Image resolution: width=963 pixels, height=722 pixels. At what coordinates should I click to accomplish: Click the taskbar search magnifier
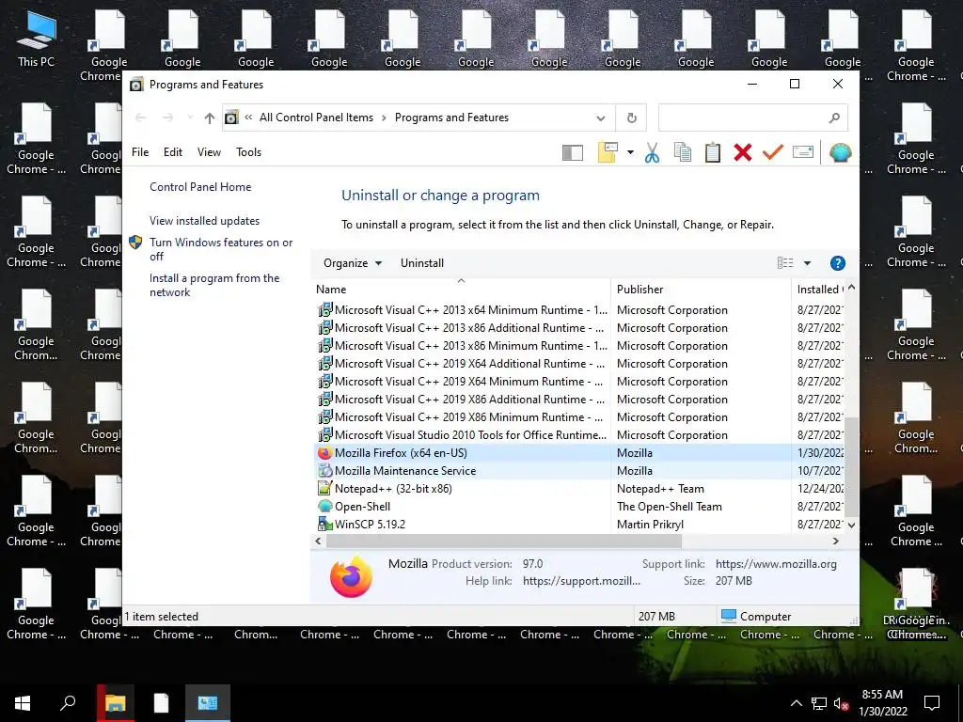tap(68, 703)
